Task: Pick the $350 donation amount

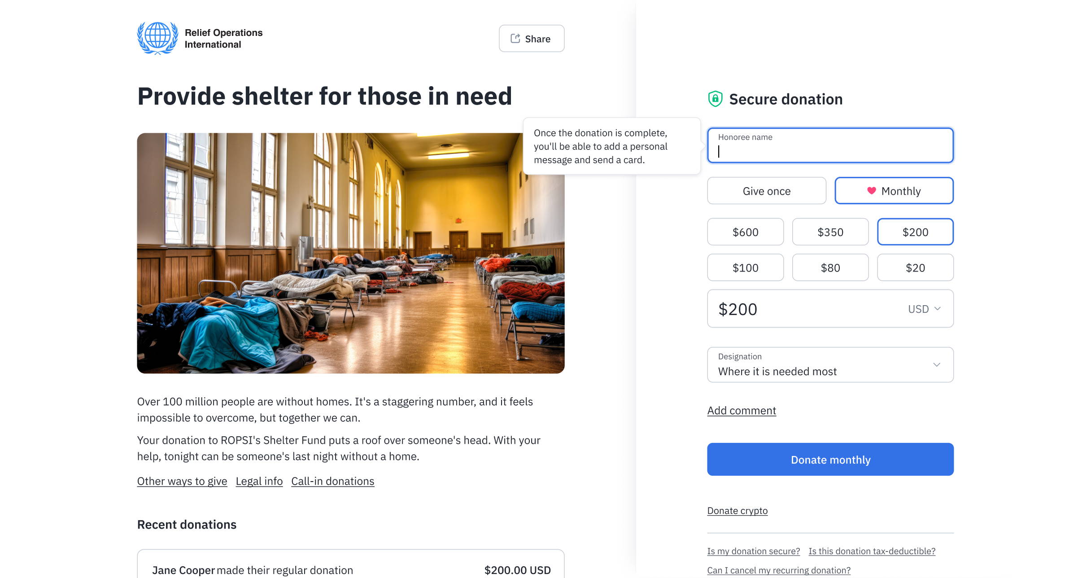Action: 830,232
